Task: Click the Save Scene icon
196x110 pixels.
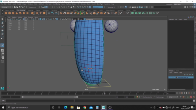Action: (20, 7)
